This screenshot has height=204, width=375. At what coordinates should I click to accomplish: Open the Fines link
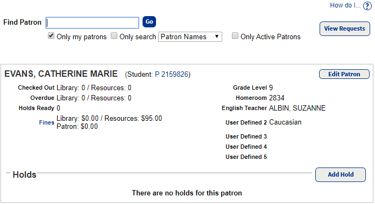pos(47,122)
